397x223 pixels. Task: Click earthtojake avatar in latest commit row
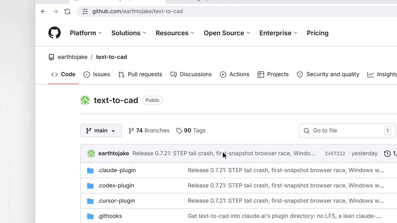click(x=91, y=154)
